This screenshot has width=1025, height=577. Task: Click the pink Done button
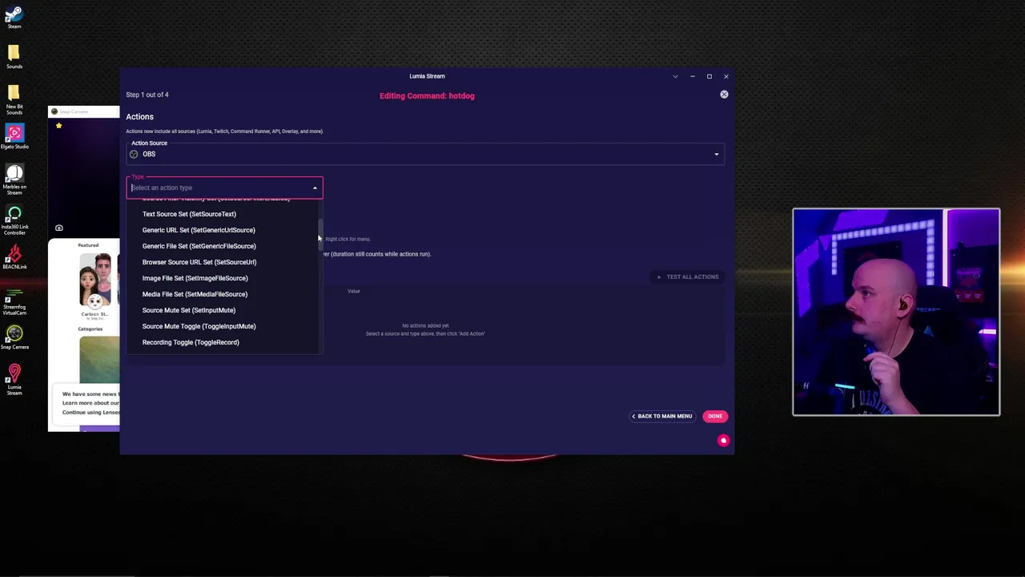(x=715, y=416)
